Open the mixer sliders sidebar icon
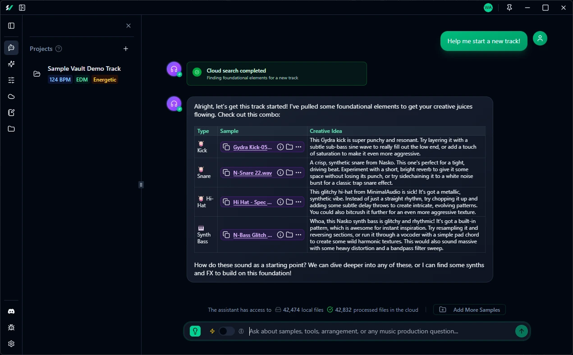573x355 pixels. pyautogui.click(x=11, y=80)
